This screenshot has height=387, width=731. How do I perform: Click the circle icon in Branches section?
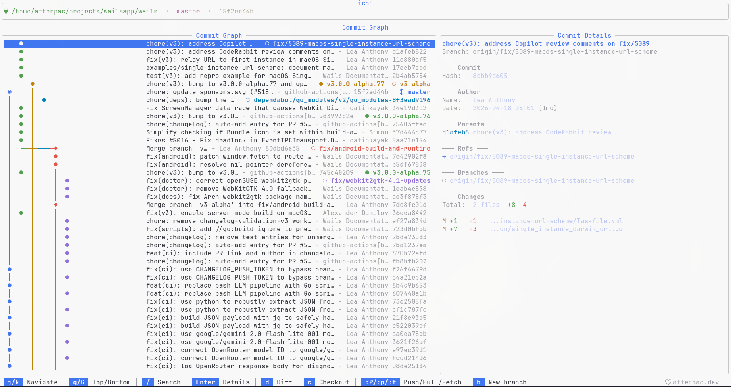[444, 181]
